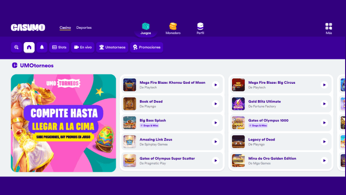Screen dimensions: 346x195
Task: Open the En vivo category
Action: point(83,47)
